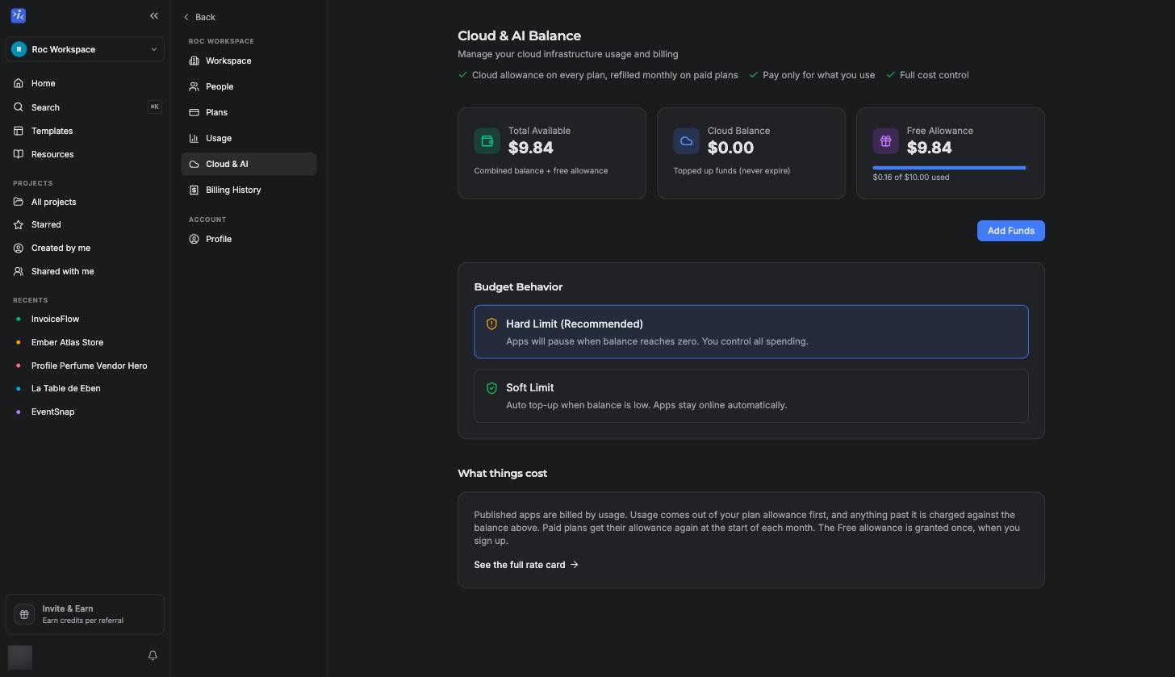Open Profile account settings
The width and height of the screenshot is (1175, 677).
249,239
